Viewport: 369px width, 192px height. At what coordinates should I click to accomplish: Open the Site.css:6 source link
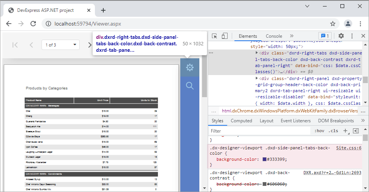click(348, 148)
